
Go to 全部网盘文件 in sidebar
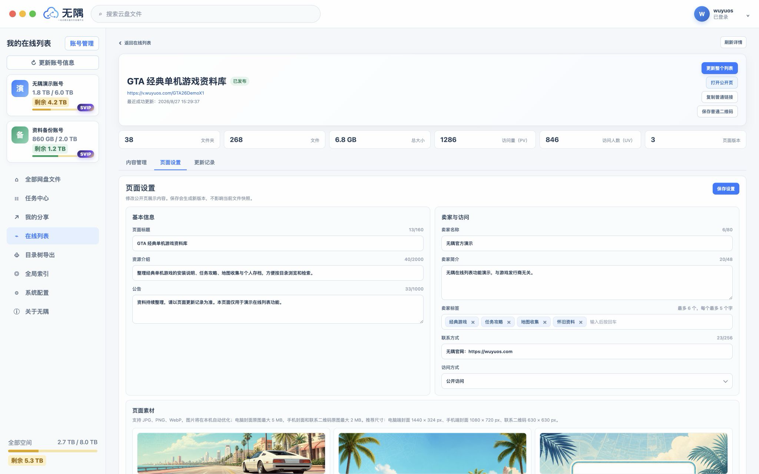(53, 180)
